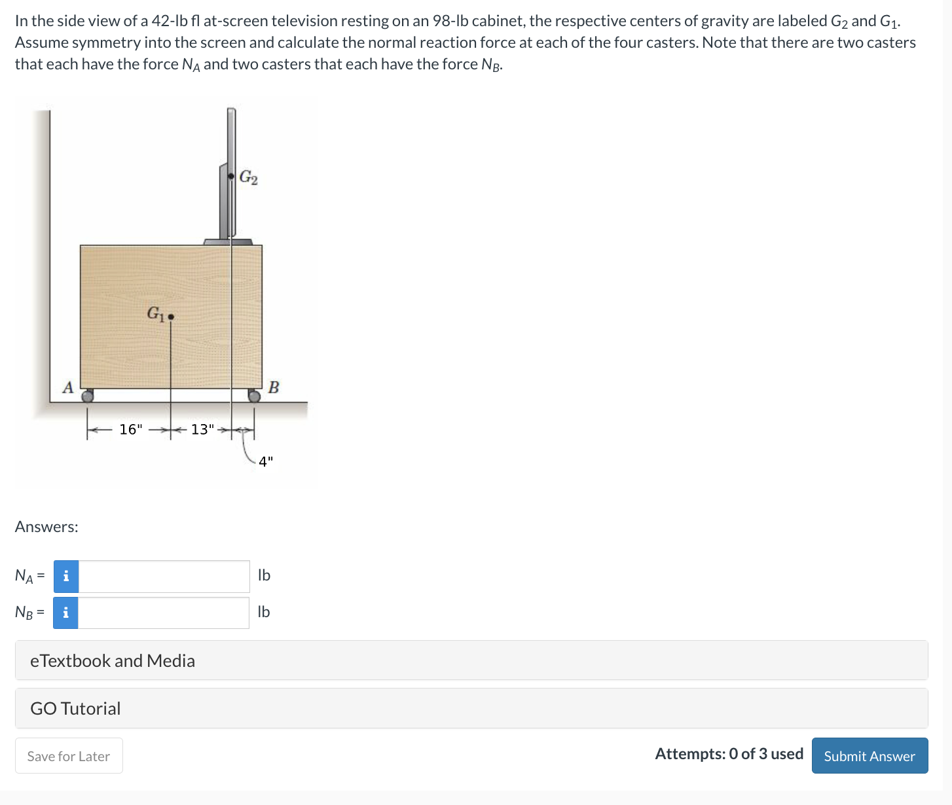Click the Attempts counter text
Viewport: 952px width, 805px height.
pos(729,754)
